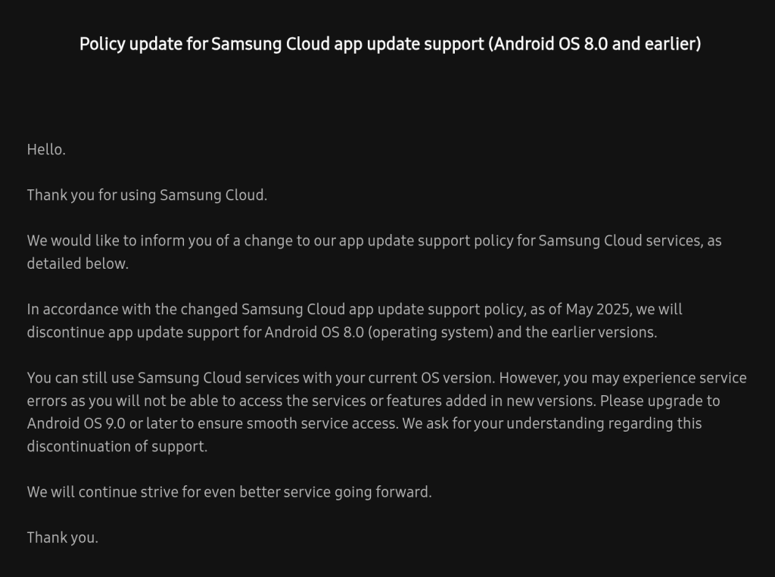This screenshot has height=577, width=775.
Task: Click the "Please upgrade to" phrase
Action: tap(660, 401)
